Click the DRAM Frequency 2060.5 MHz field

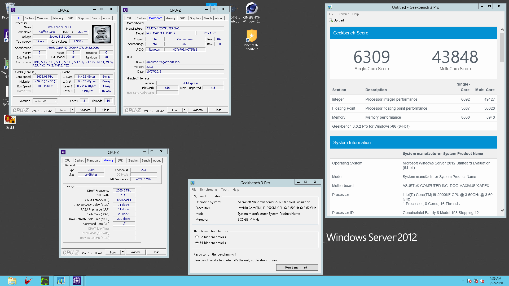(x=124, y=190)
